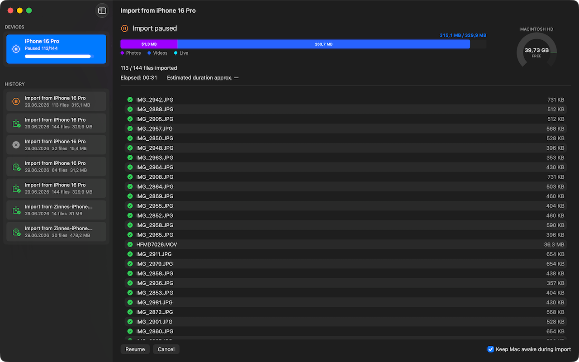Select the IMG_2853.JPG file name

pyautogui.click(x=155, y=293)
